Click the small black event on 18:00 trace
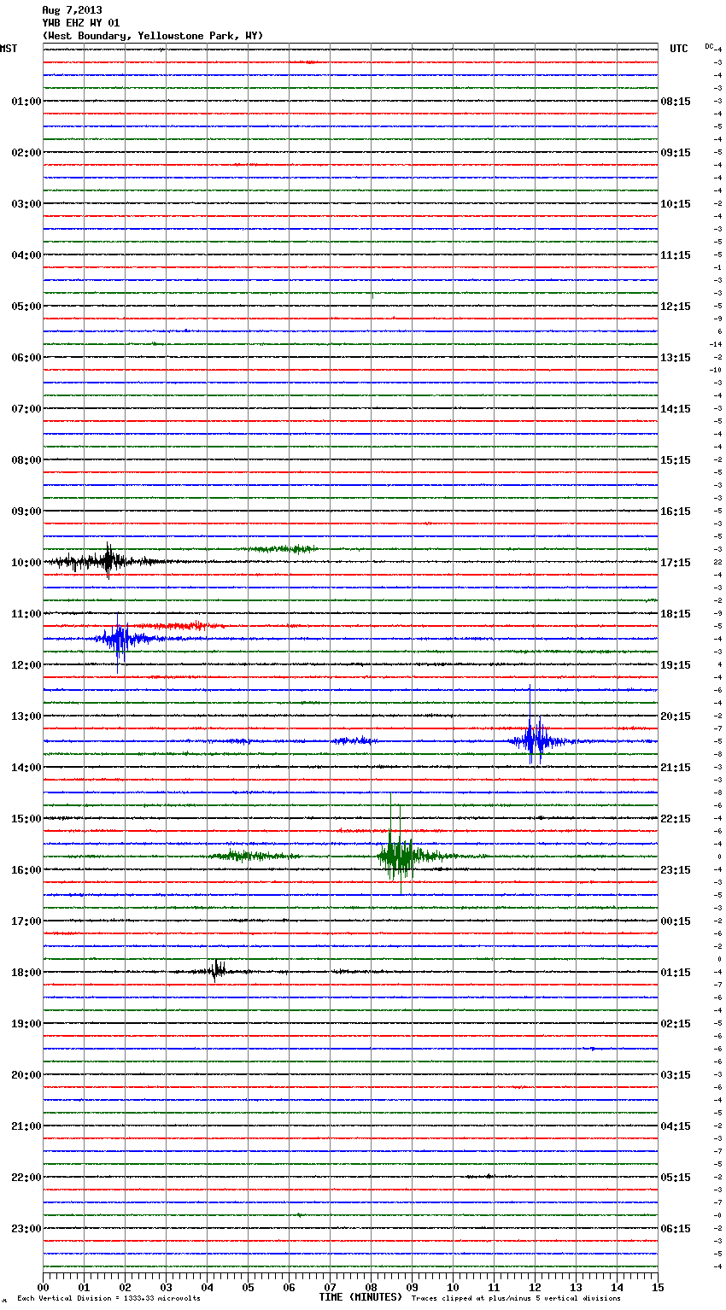 216,970
